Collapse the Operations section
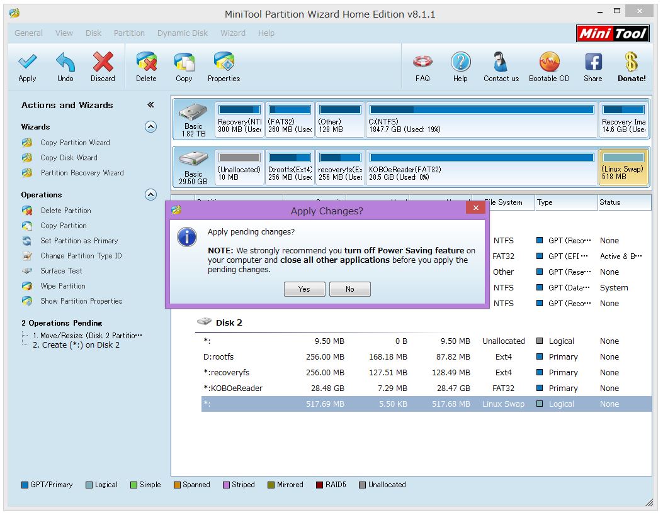This screenshot has width=663, height=518. pos(150,195)
